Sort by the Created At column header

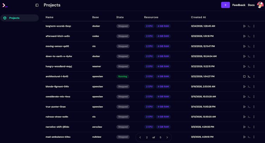pyautogui.click(x=198, y=17)
